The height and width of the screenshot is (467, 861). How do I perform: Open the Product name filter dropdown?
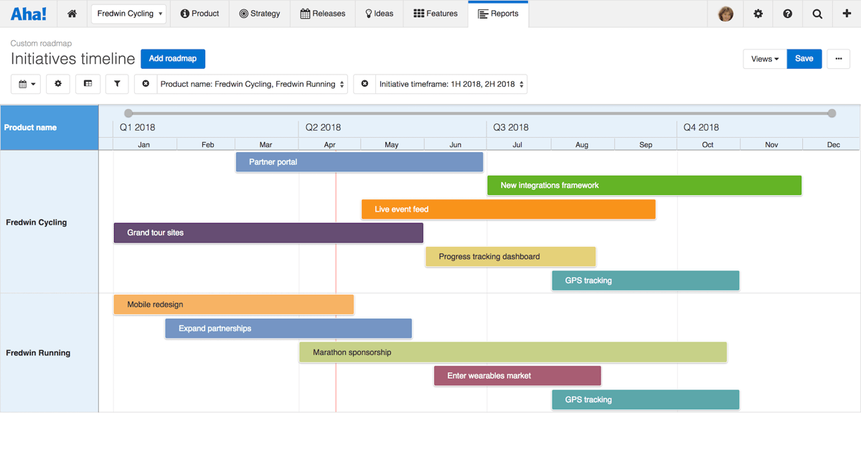pyautogui.click(x=251, y=84)
